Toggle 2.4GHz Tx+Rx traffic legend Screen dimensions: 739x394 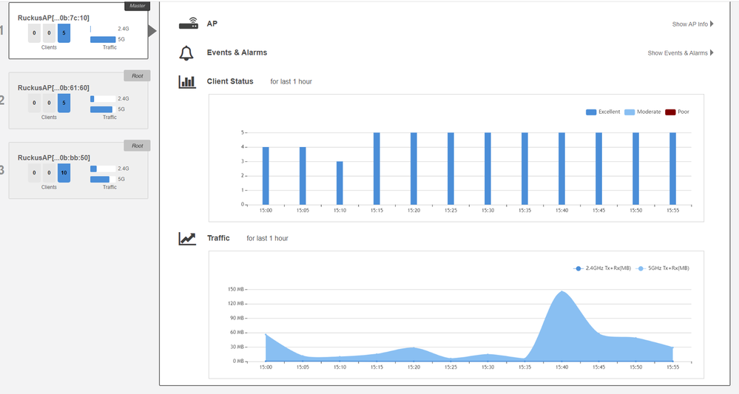click(x=601, y=268)
